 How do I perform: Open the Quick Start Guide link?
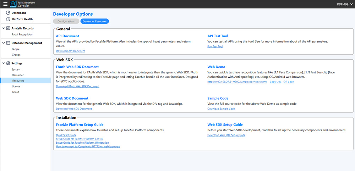pyautogui.click(x=66, y=135)
